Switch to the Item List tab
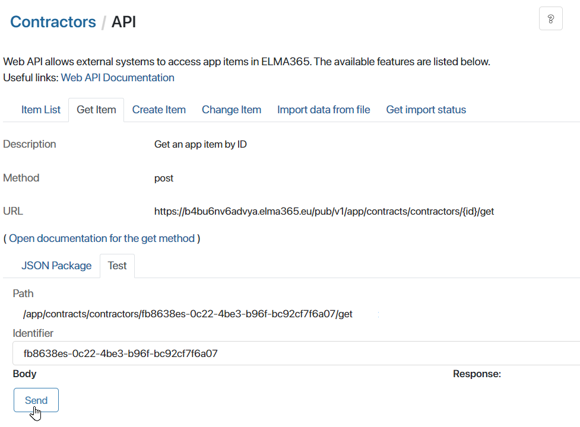The image size is (580, 427). pyautogui.click(x=41, y=110)
